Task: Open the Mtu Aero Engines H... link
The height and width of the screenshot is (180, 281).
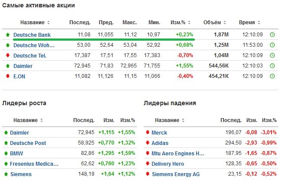Action: tap(178, 153)
